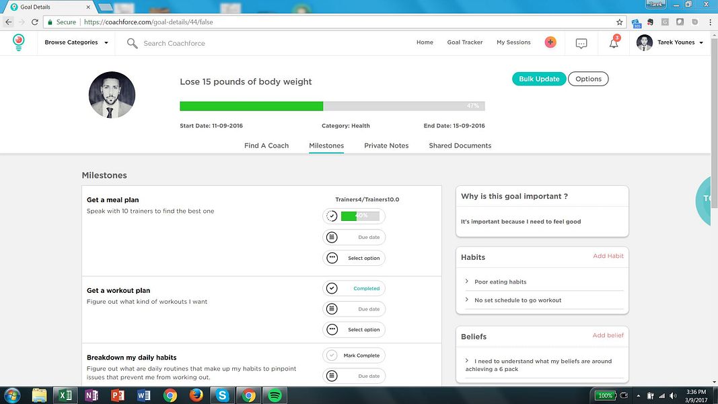718x404 pixels.
Task: Click the Tarek Younes header avatar
Action: [x=644, y=42]
